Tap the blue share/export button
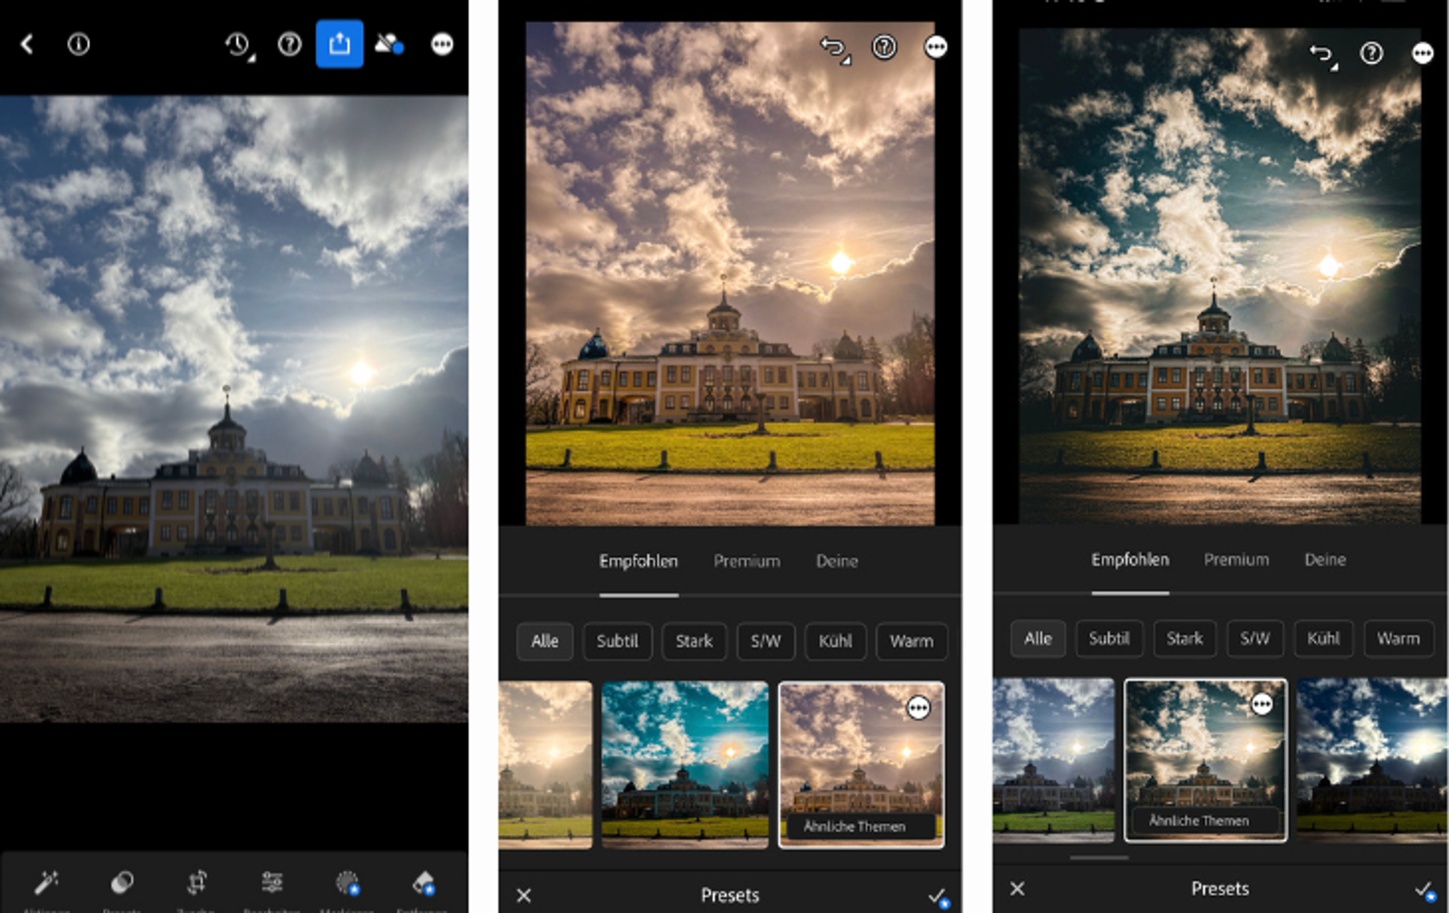Screen dimensions: 1449x913 coord(339,44)
